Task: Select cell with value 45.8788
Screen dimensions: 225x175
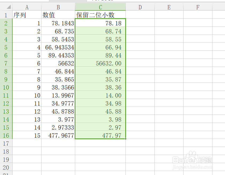Action: tap(58, 111)
